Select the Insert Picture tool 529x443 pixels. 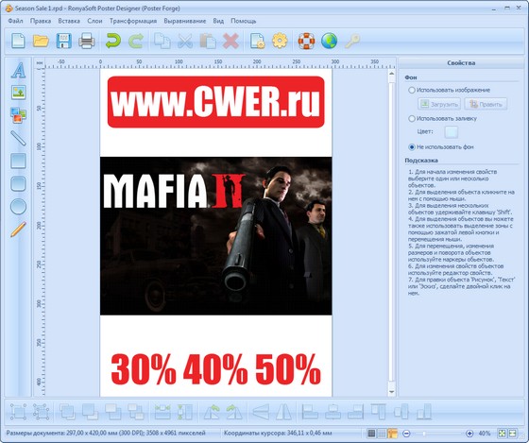pyautogui.click(x=18, y=93)
